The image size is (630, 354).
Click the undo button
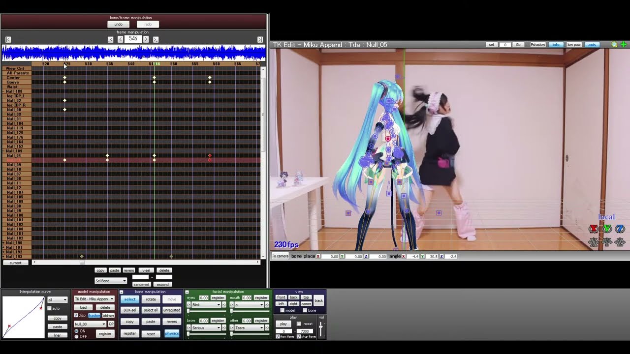point(118,24)
